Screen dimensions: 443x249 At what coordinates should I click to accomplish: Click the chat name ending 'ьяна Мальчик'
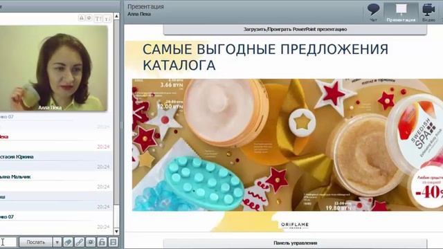tap(15, 177)
